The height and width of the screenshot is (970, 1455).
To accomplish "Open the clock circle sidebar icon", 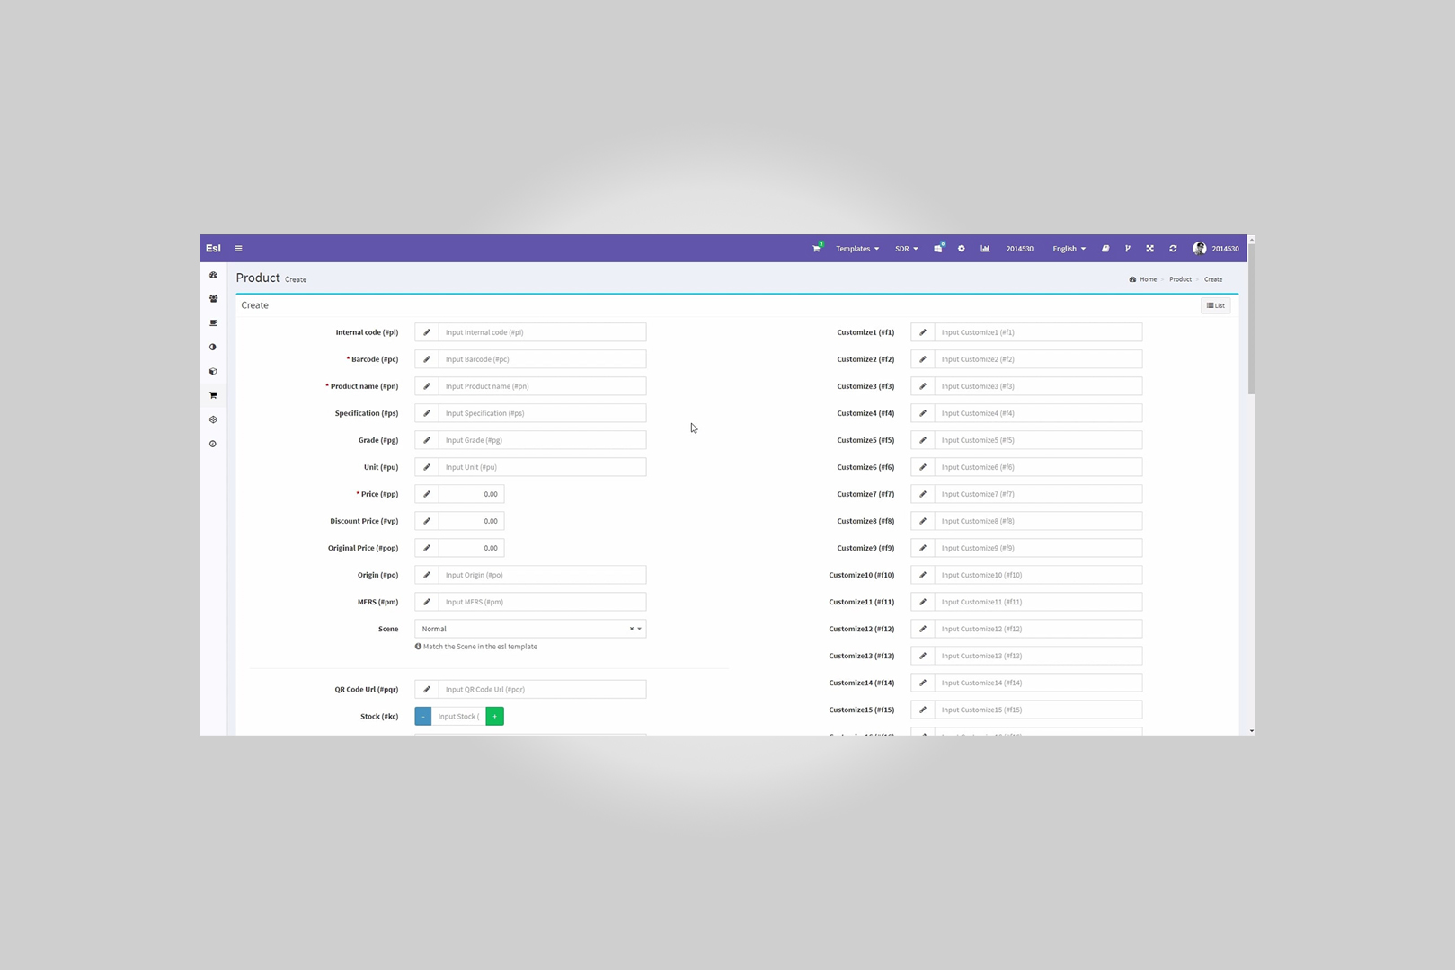I will [213, 444].
